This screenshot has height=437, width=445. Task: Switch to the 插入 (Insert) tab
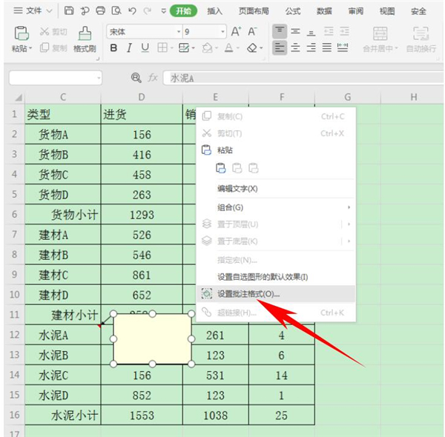point(215,11)
